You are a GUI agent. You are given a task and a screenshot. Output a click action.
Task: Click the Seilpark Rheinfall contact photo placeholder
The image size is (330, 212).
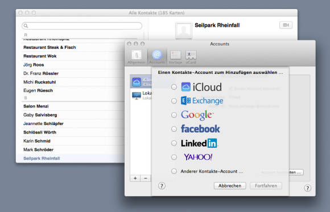184,31
